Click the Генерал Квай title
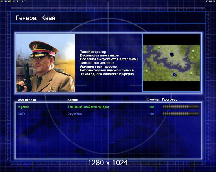The image size is (216, 172). tap(35, 18)
